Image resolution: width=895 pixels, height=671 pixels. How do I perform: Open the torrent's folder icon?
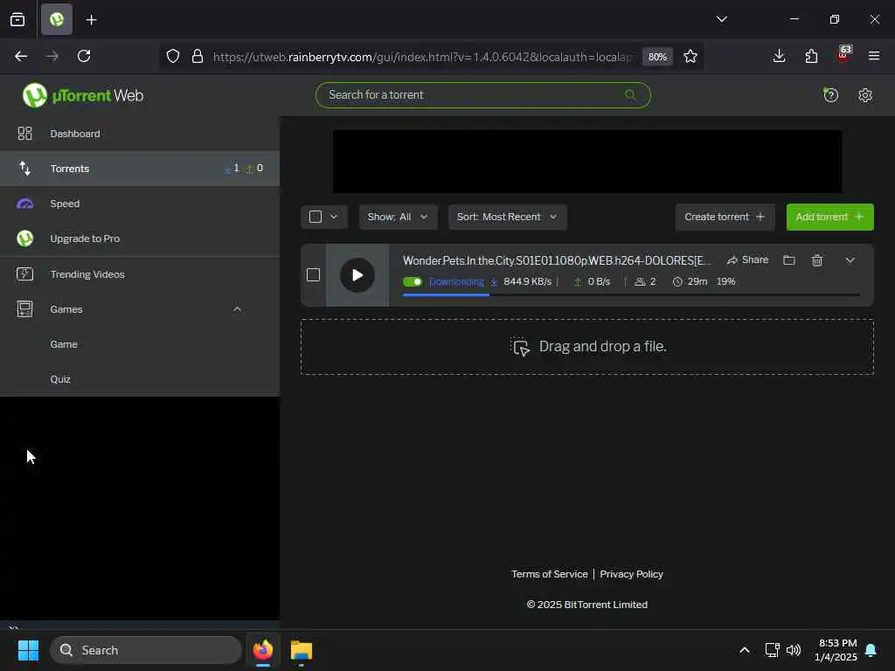[x=789, y=260]
